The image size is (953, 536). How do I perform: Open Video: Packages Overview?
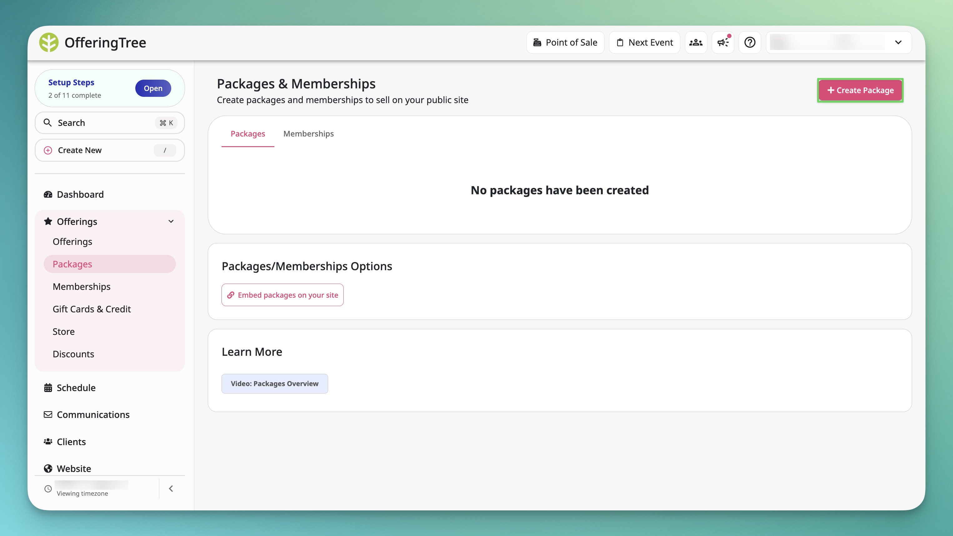click(x=275, y=384)
